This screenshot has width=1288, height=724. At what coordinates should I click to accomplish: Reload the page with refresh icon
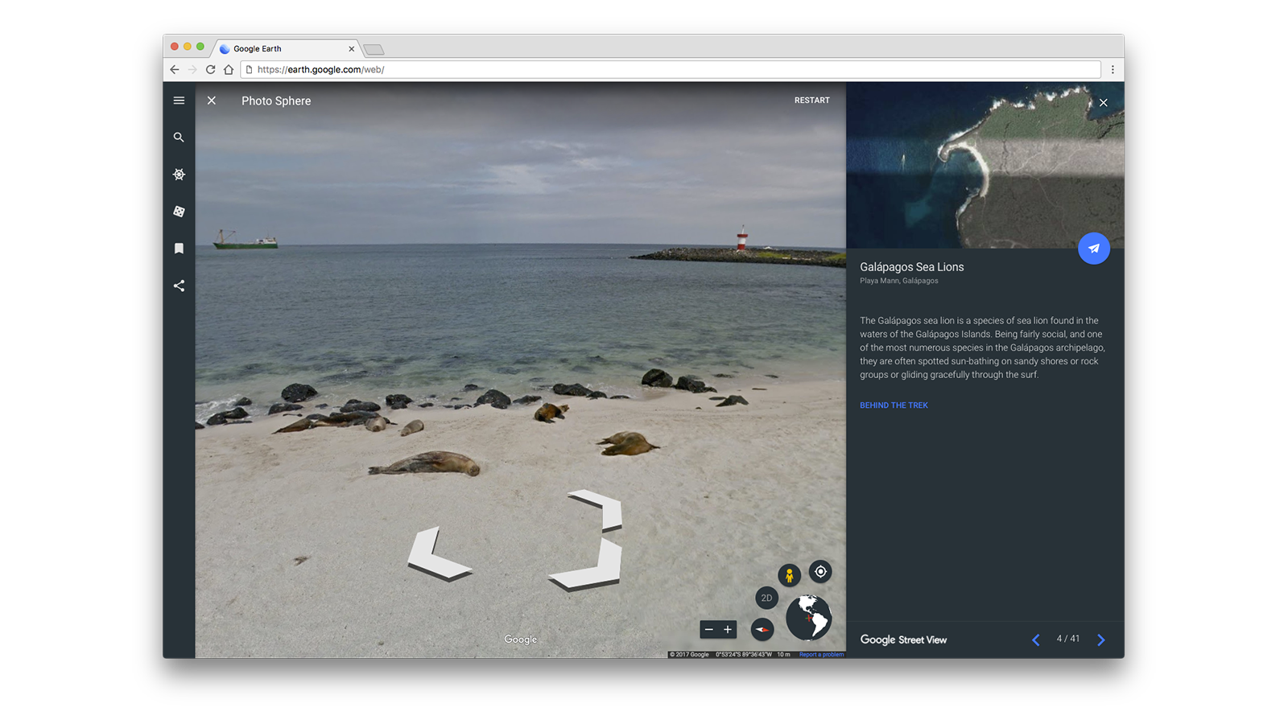tap(210, 70)
